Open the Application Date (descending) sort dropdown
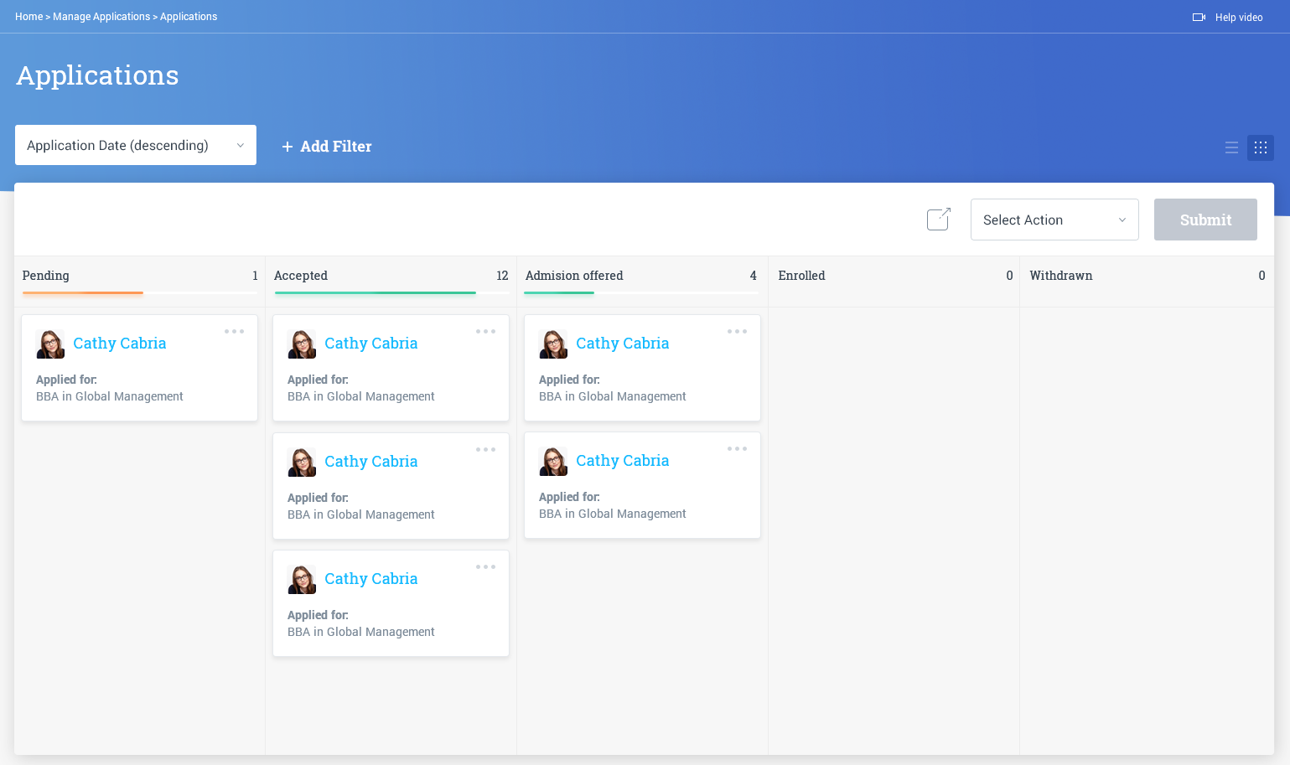The image size is (1290, 765). click(136, 145)
